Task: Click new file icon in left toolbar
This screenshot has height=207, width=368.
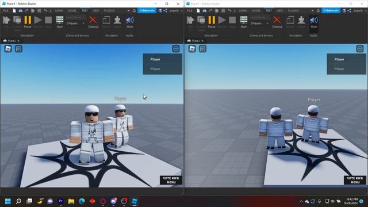Action: coord(14,10)
